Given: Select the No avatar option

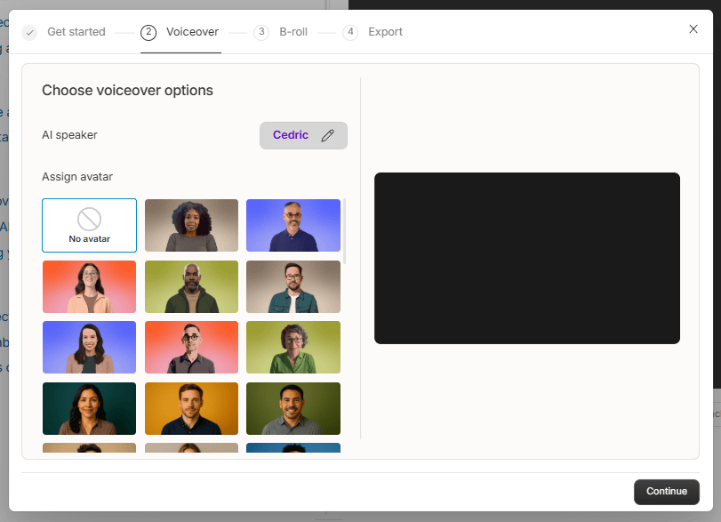Looking at the screenshot, I should [x=89, y=225].
